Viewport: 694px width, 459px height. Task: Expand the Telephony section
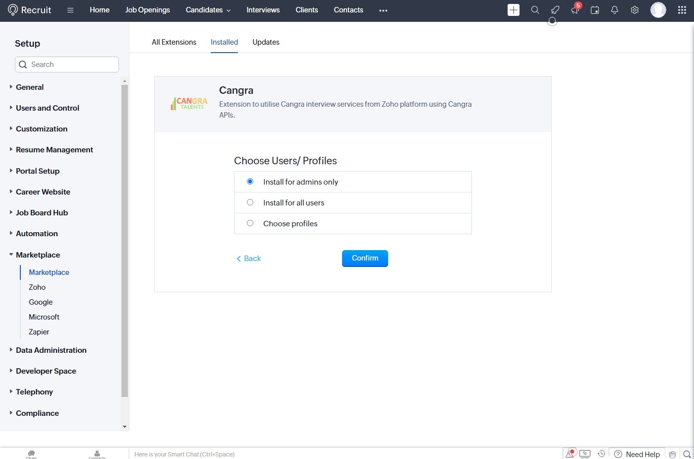pyautogui.click(x=34, y=392)
